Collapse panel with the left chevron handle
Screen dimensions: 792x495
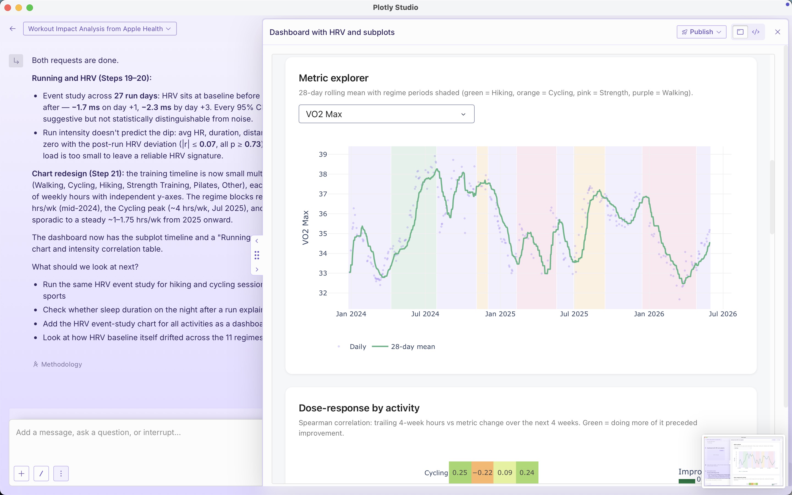coord(257,241)
